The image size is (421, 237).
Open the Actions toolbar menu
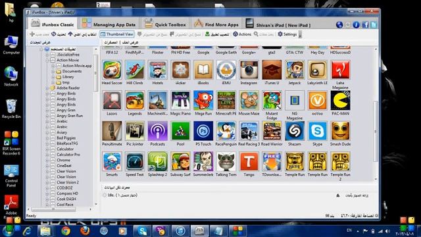(242, 34)
